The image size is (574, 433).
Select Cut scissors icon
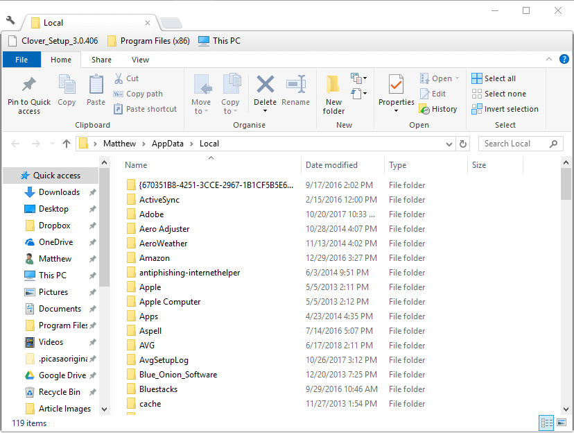[119, 78]
